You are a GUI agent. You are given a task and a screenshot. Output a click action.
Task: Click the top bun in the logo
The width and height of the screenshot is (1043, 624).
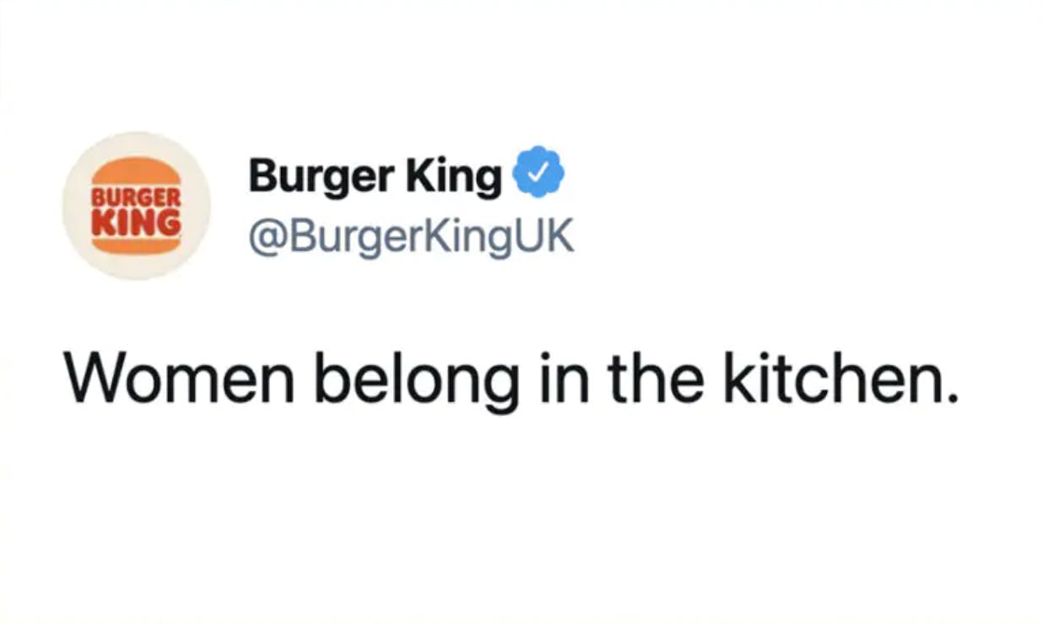click(x=136, y=171)
